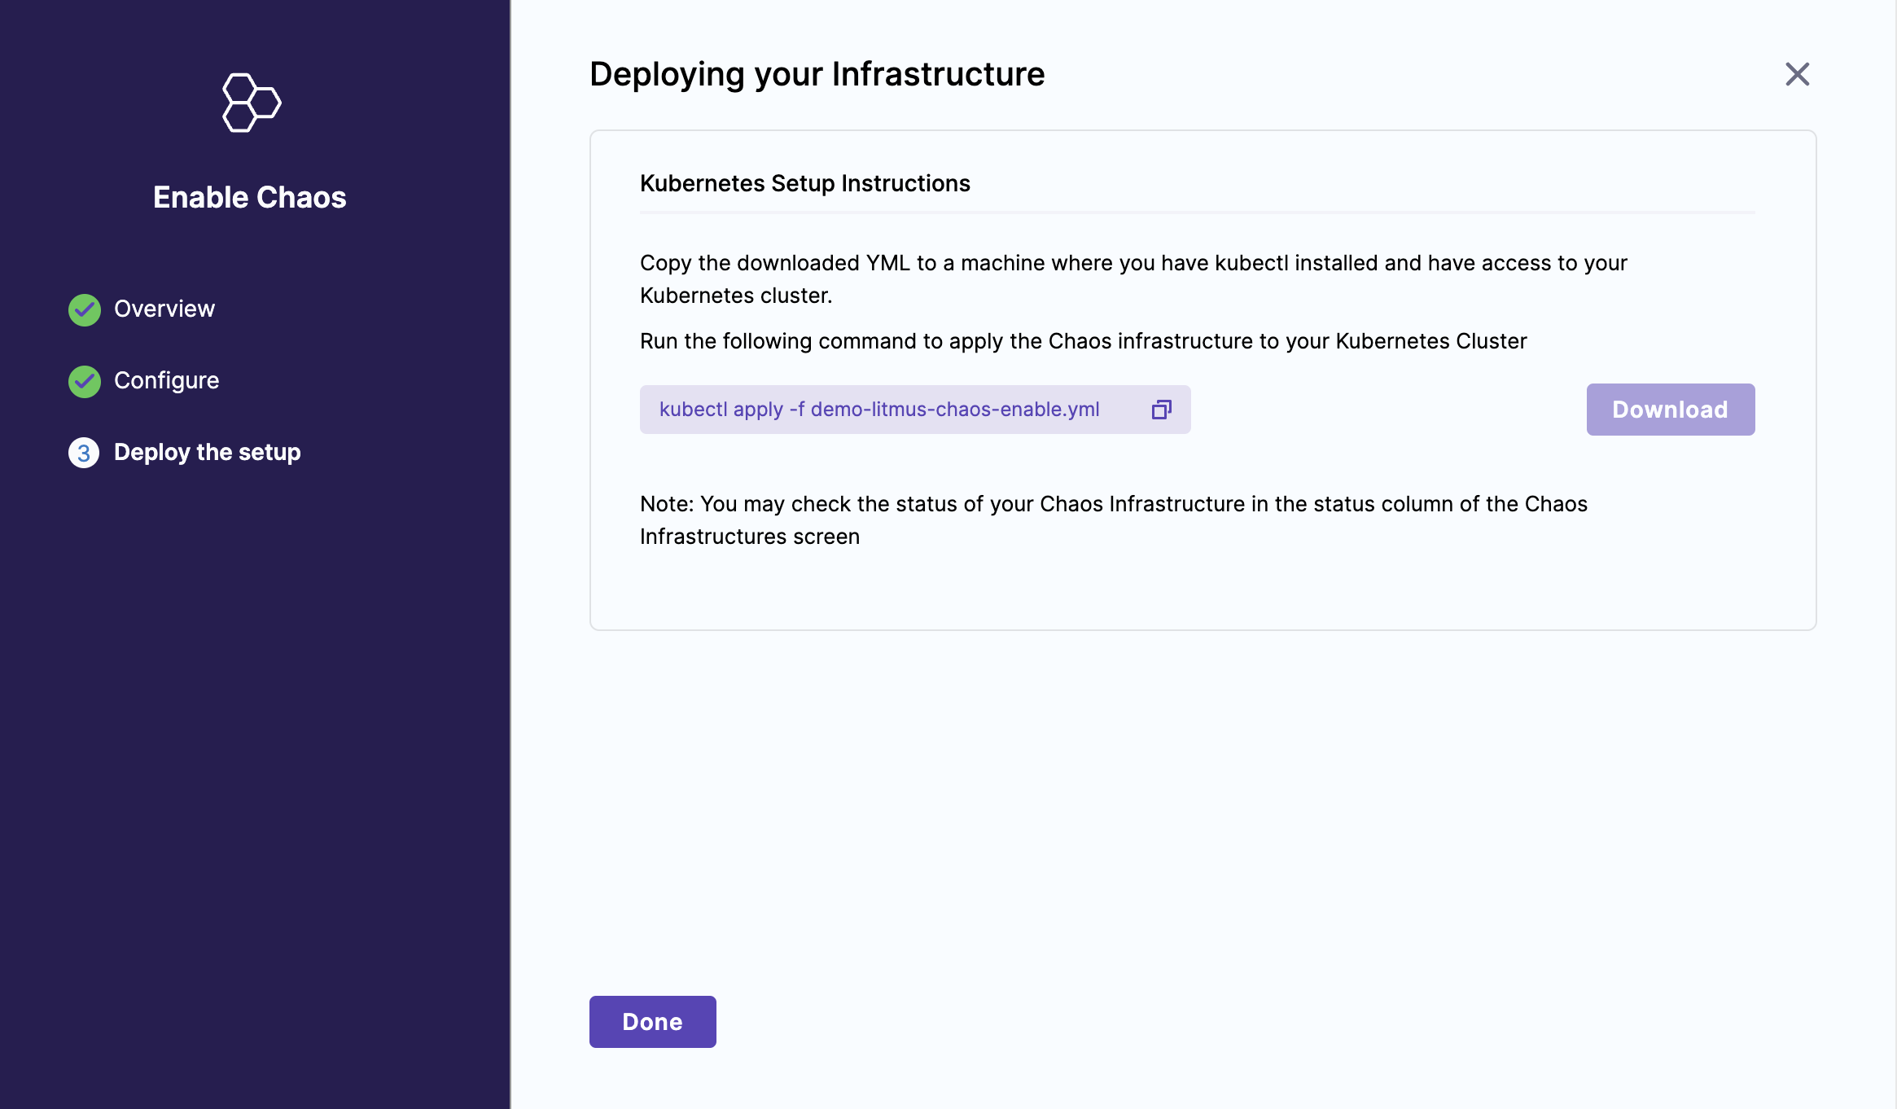Click the Chaos hexagon logo
Image resolution: width=1897 pixels, height=1109 pixels.
(x=251, y=103)
